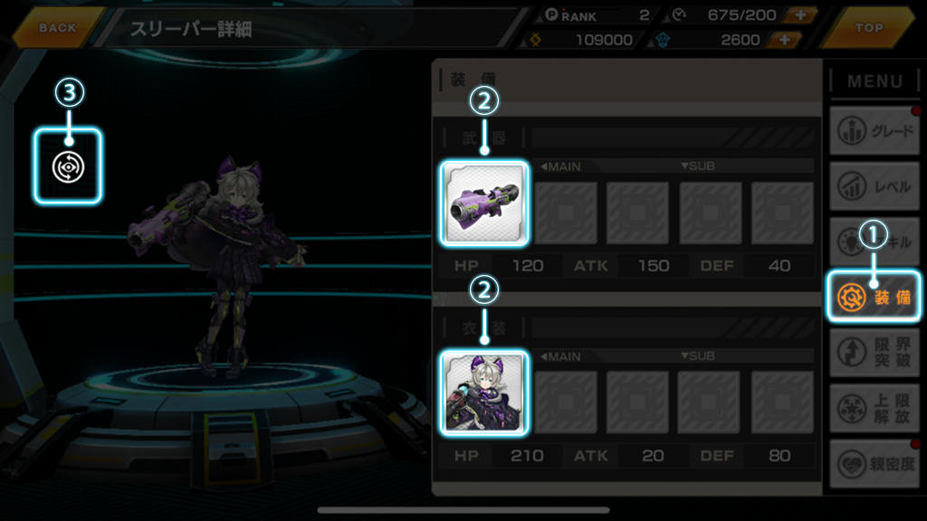Image resolution: width=927 pixels, height=521 pixels.
Task: Add gems with the plus button
Action: 785,40
